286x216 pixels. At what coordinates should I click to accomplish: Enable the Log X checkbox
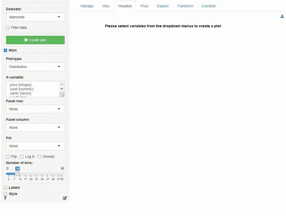click(22, 157)
